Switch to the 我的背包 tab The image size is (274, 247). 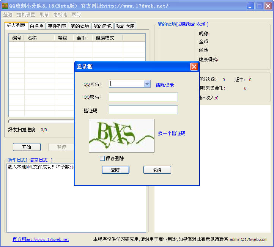(102, 26)
